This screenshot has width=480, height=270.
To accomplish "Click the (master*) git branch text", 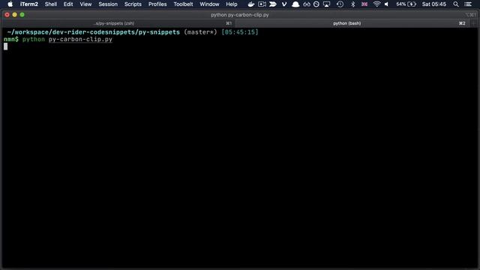I will (200, 32).
